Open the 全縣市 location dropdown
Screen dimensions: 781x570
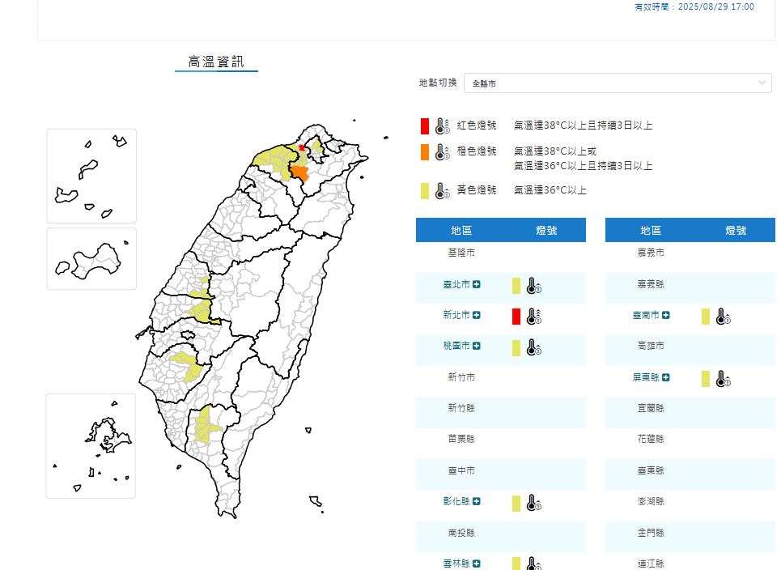pos(619,82)
